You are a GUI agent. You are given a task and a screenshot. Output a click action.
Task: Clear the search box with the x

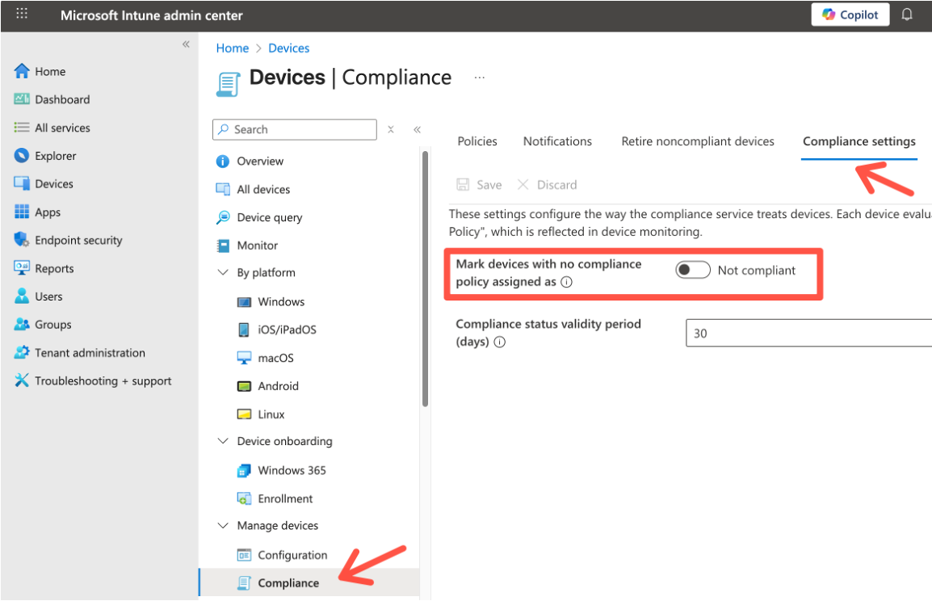[390, 129]
